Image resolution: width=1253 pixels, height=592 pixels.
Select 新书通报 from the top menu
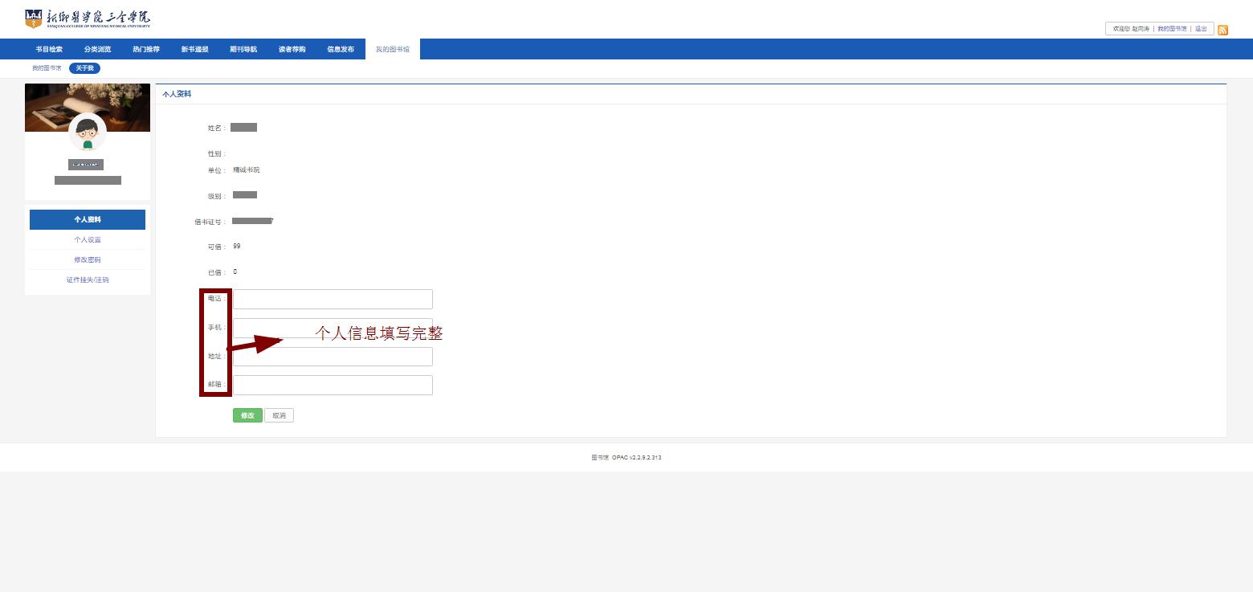[194, 49]
